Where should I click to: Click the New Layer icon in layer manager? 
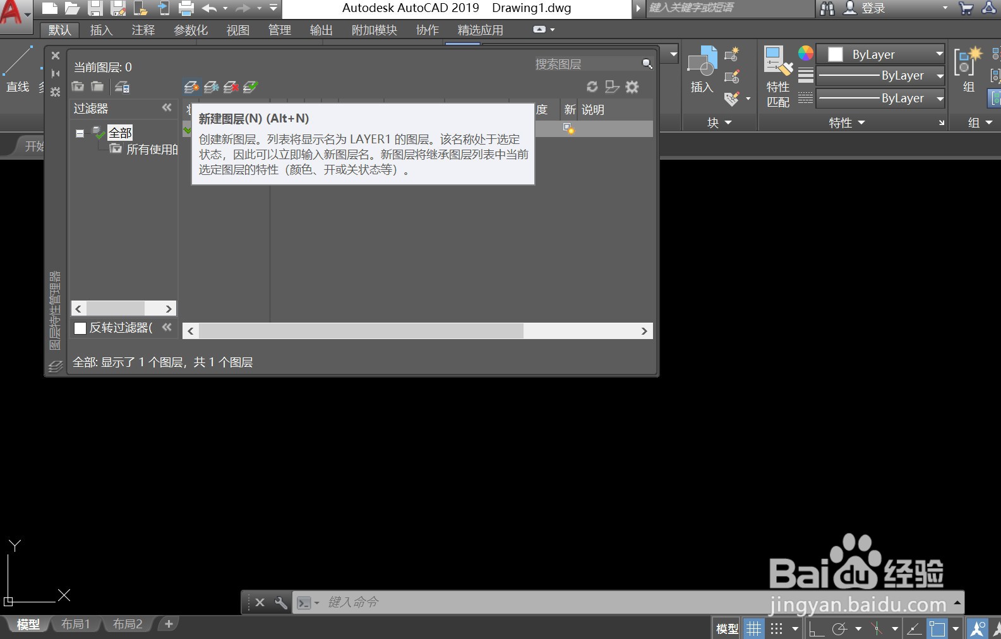pos(191,87)
